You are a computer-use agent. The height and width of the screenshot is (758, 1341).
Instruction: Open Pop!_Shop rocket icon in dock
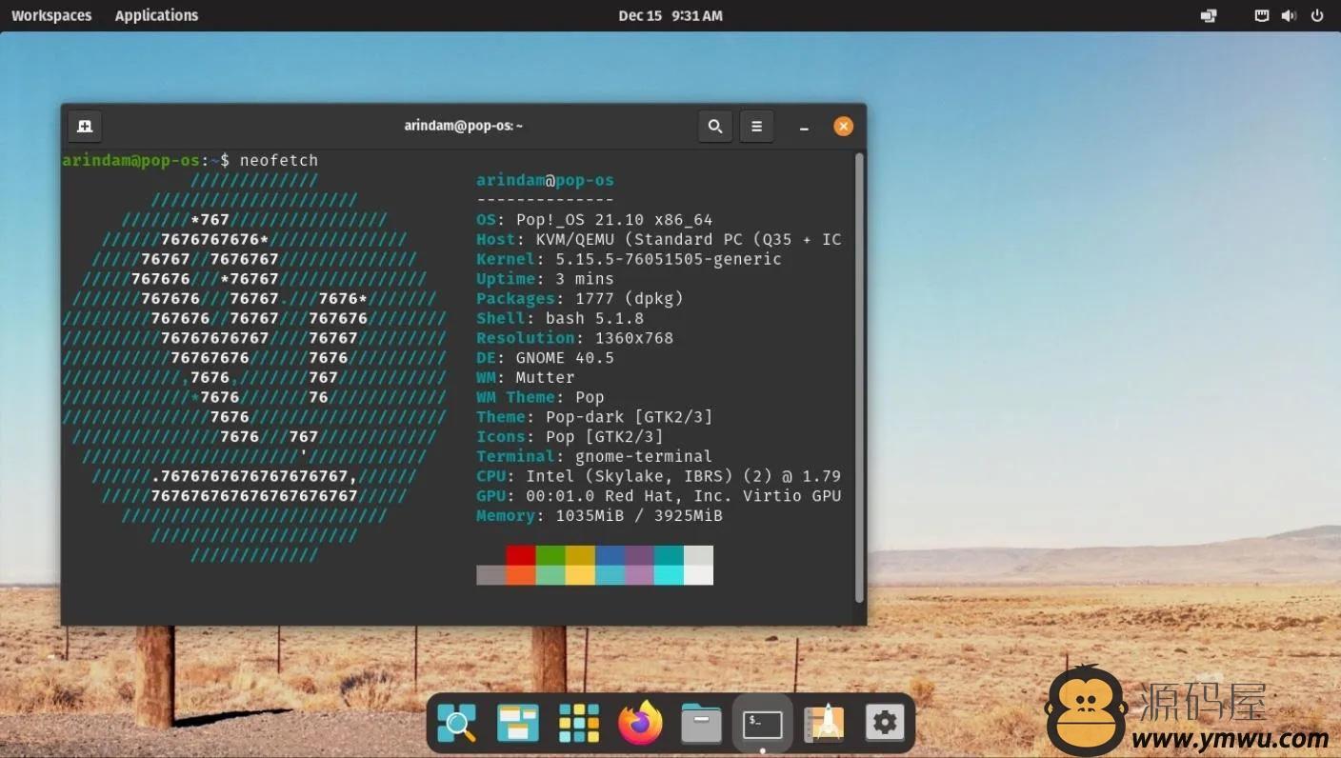pyautogui.click(x=824, y=724)
